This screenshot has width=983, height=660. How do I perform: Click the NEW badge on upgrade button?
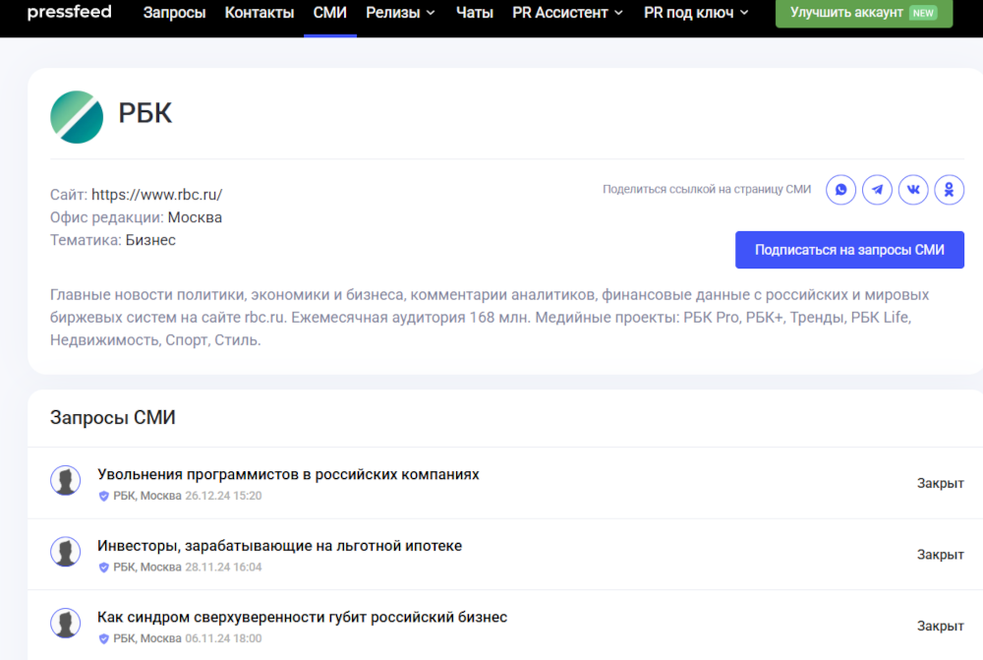pos(923,13)
